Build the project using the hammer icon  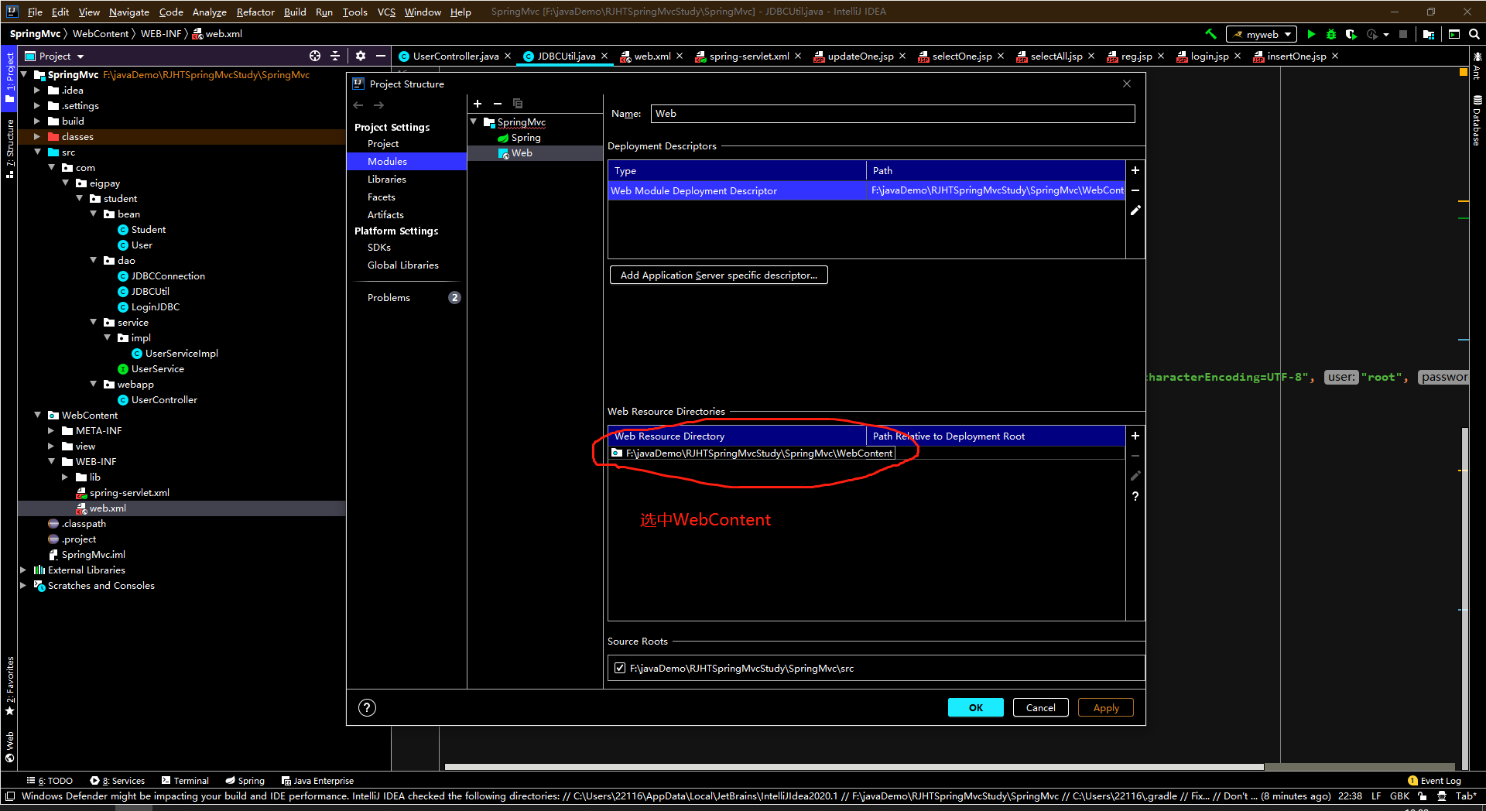(x=1210, y=34)
